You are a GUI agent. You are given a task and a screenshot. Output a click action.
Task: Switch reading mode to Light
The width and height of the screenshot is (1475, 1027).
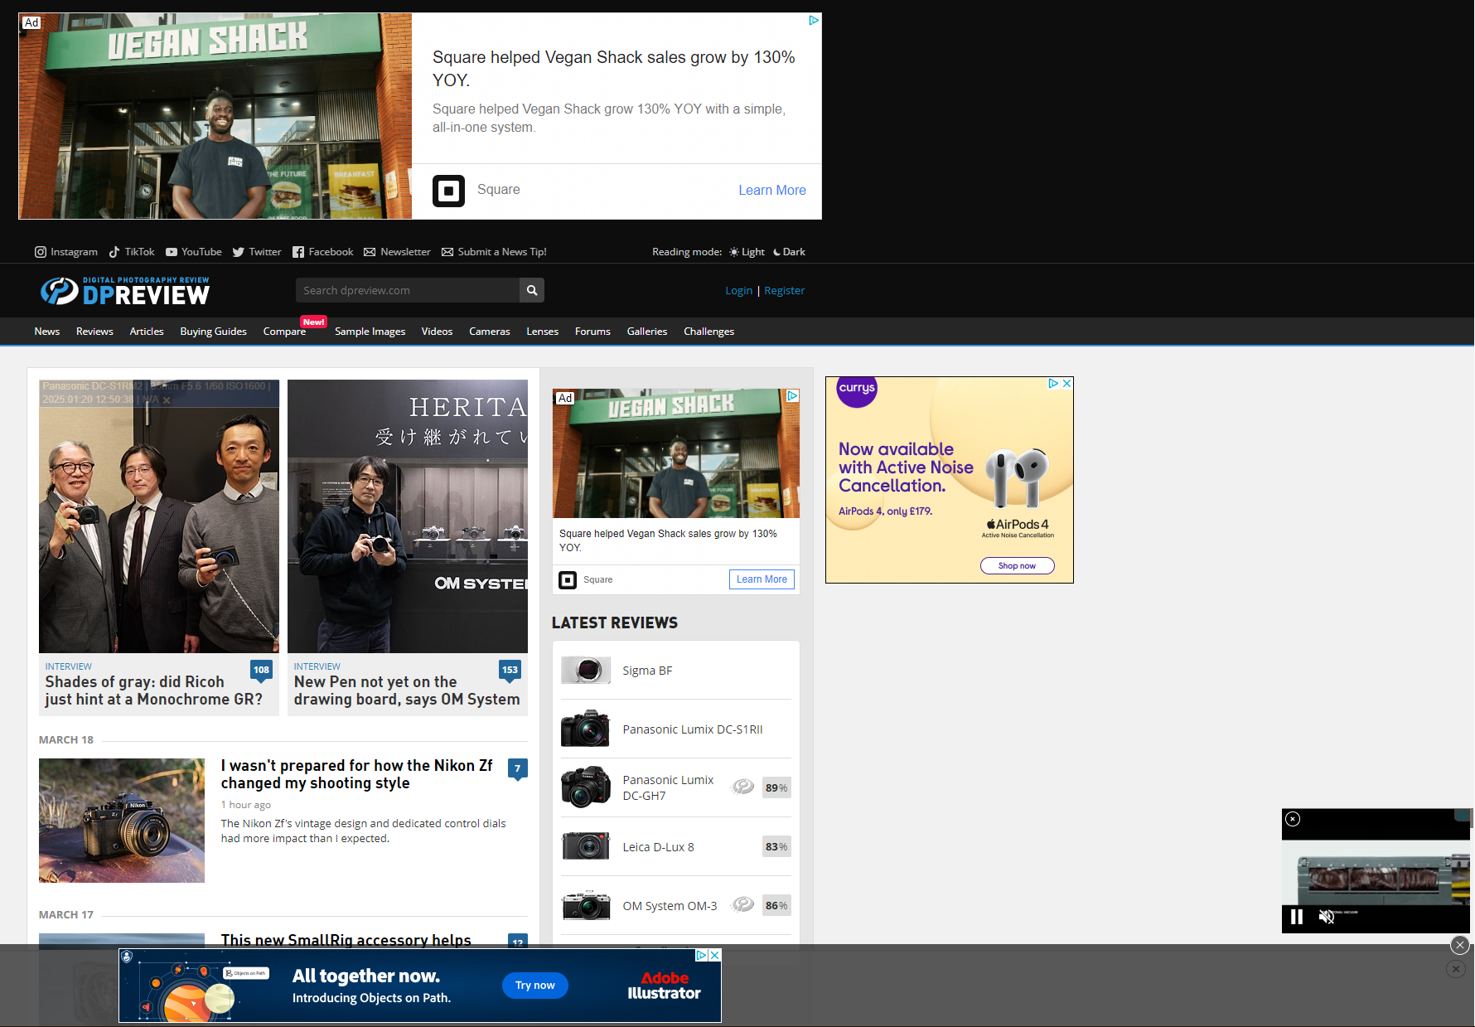pyautogui.click(x=747, y=252)
